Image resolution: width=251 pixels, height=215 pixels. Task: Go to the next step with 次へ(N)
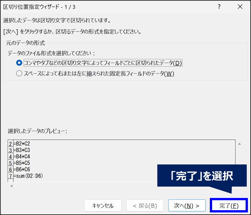(x=187, y=206)
